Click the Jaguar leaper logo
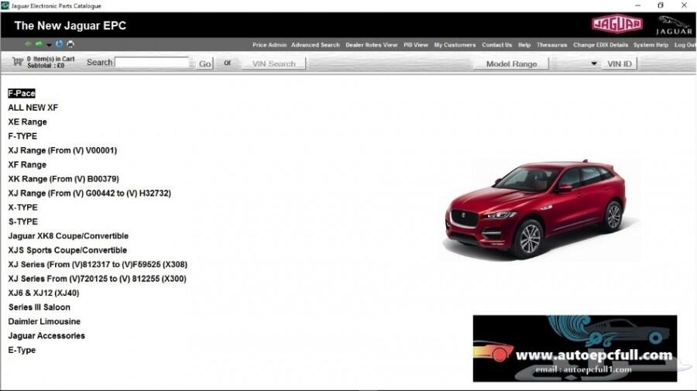The image size is (697, 391). 674,25
